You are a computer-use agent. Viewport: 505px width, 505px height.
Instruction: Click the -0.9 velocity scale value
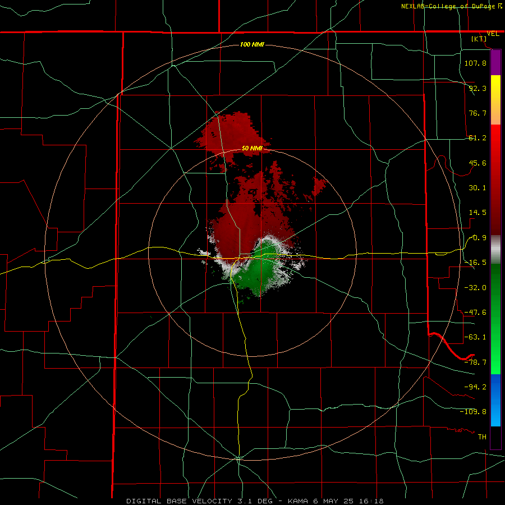478,238
